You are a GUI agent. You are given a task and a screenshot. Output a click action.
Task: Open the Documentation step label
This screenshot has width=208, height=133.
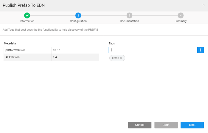[x=129, y=21]
